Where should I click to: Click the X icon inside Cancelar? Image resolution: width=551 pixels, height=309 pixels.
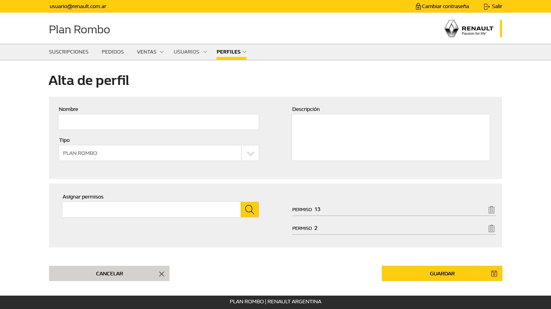161,274
